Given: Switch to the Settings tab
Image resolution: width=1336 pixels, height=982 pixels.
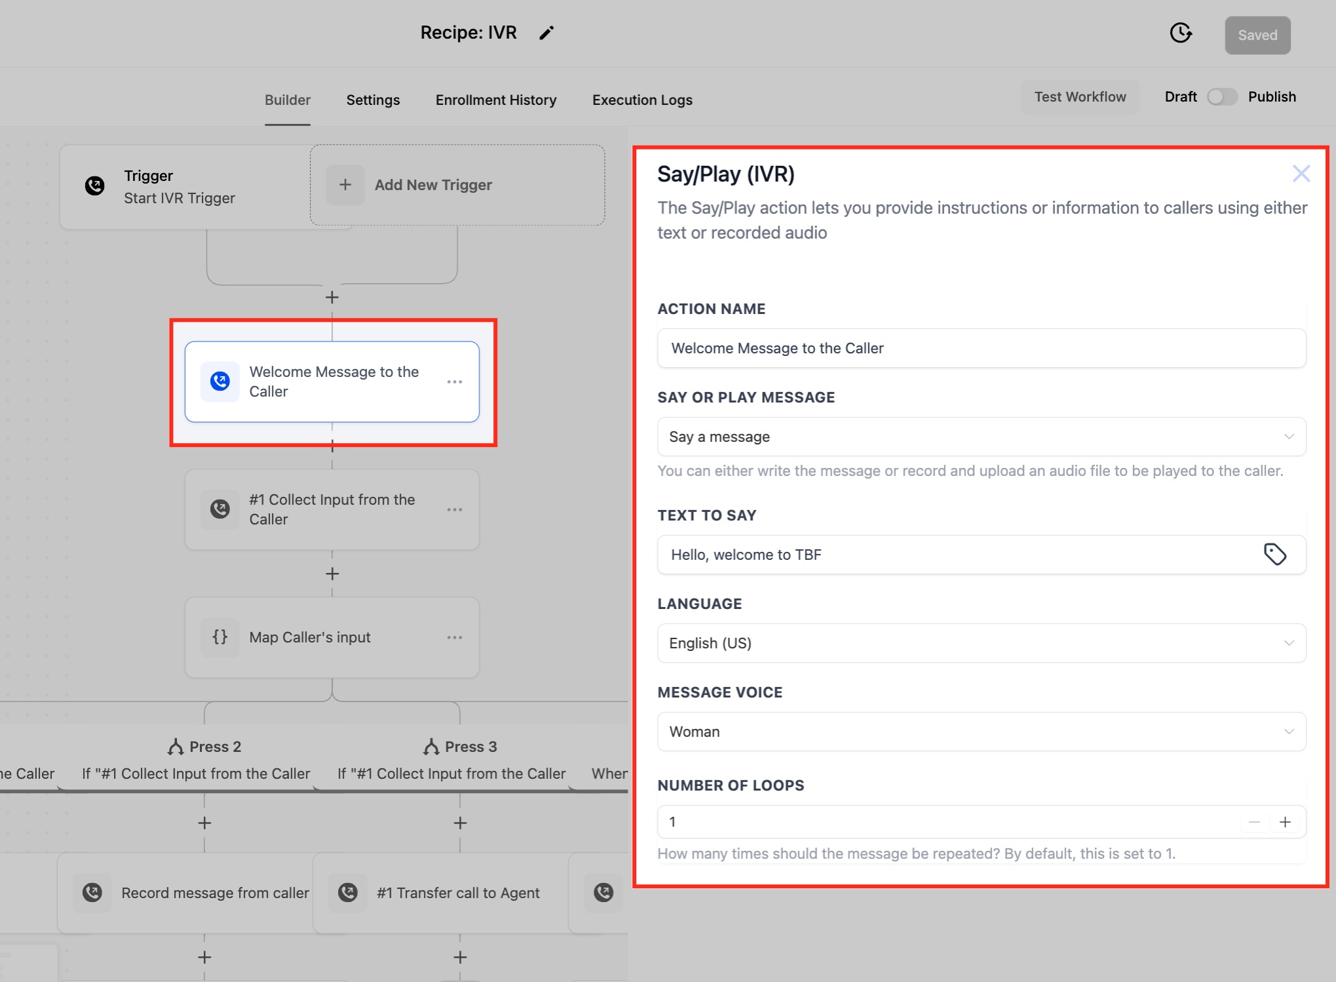Looking at the screenshot, I should tap(373, 100).
